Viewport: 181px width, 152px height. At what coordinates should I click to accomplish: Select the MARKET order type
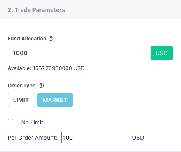(x=55, y=100)
